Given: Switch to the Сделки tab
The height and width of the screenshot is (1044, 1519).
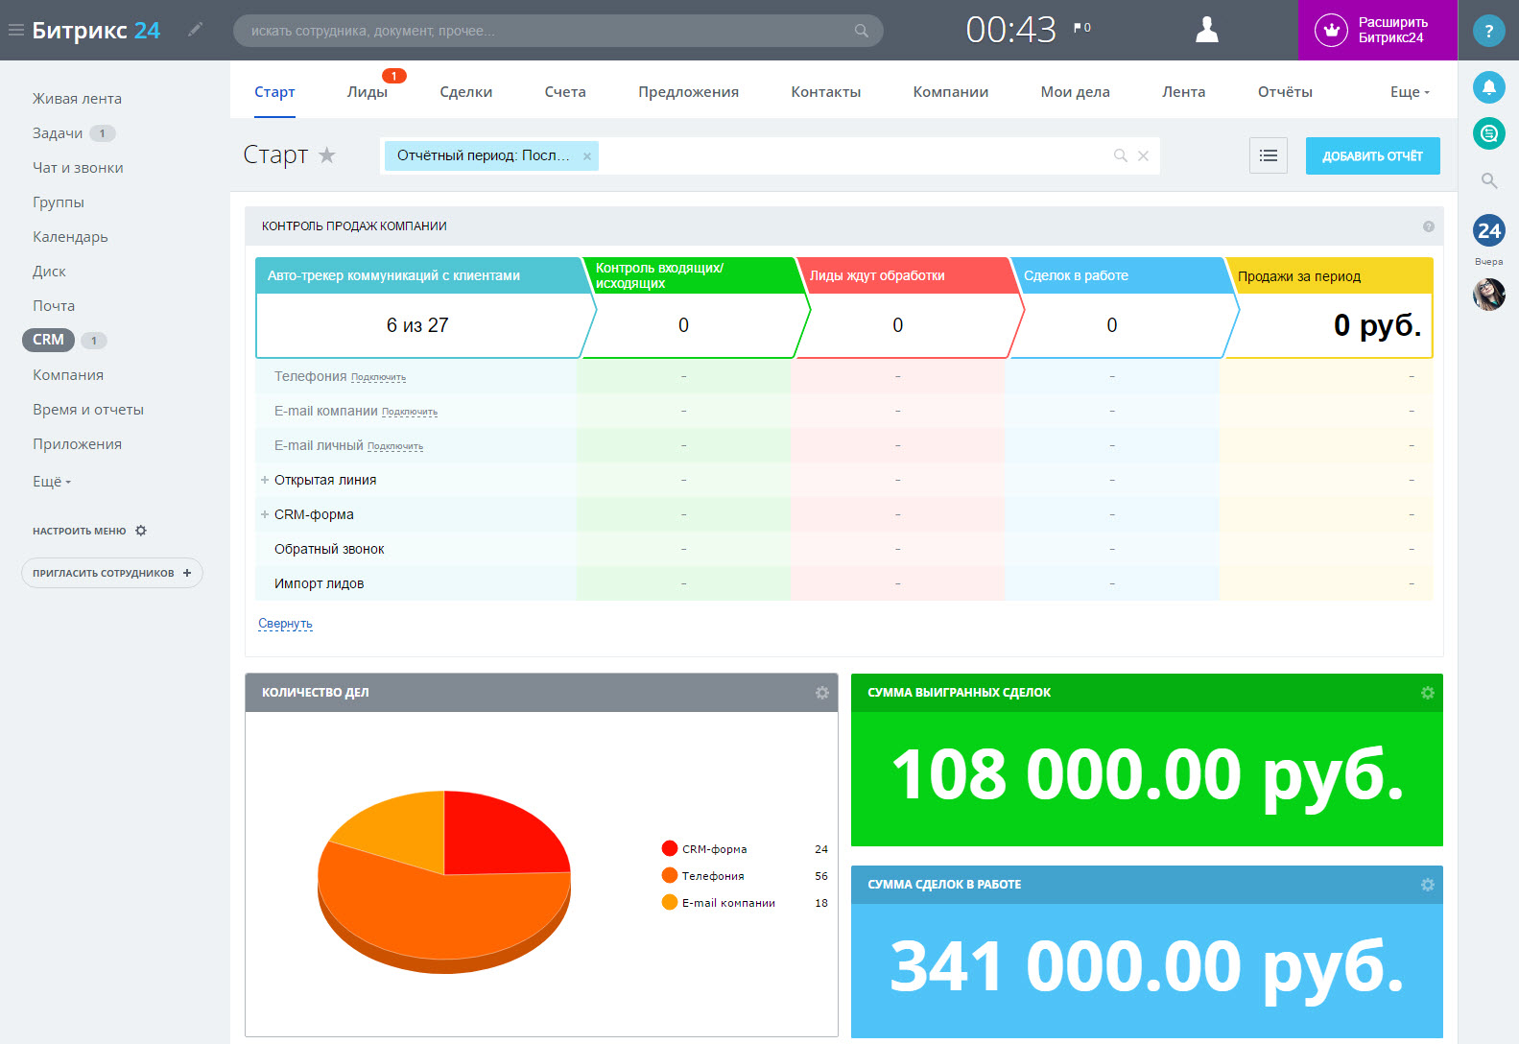Looking at the screenshot, I should click(466, 92).
